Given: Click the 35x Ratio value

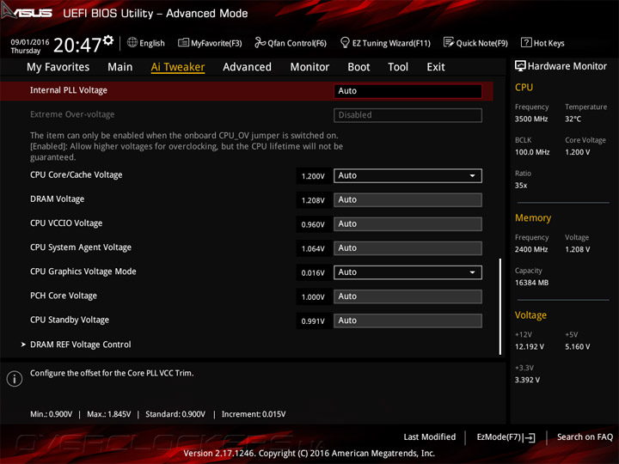Looking at the screenshot, I should click(521, 185).
